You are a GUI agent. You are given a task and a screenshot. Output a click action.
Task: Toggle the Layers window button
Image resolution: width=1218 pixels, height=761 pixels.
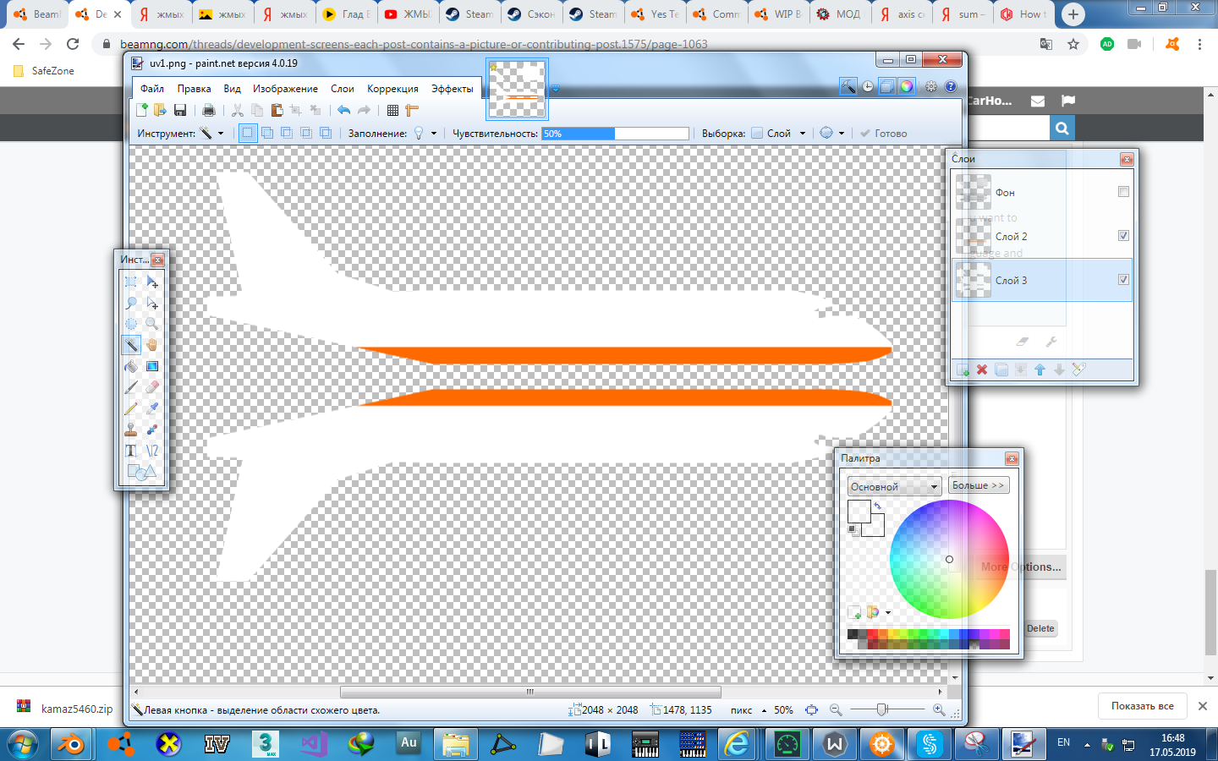click(886, 86)
